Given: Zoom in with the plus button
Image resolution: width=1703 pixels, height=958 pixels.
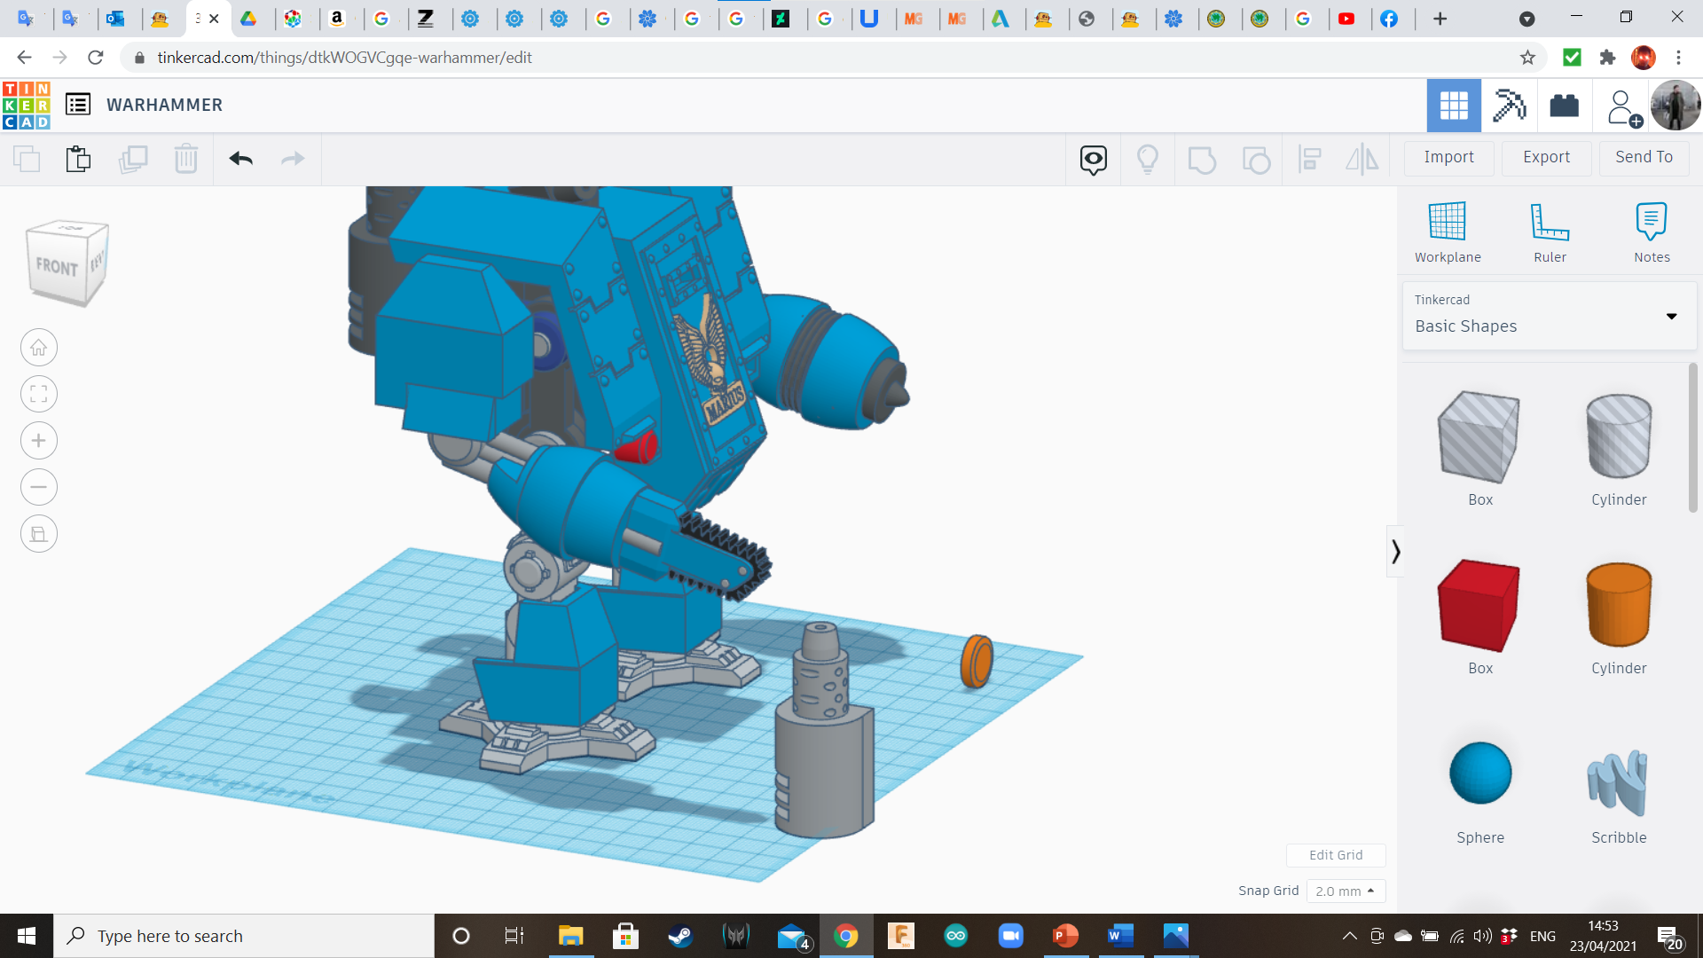Looking at the screenshot, I should (x=39, y=441).
